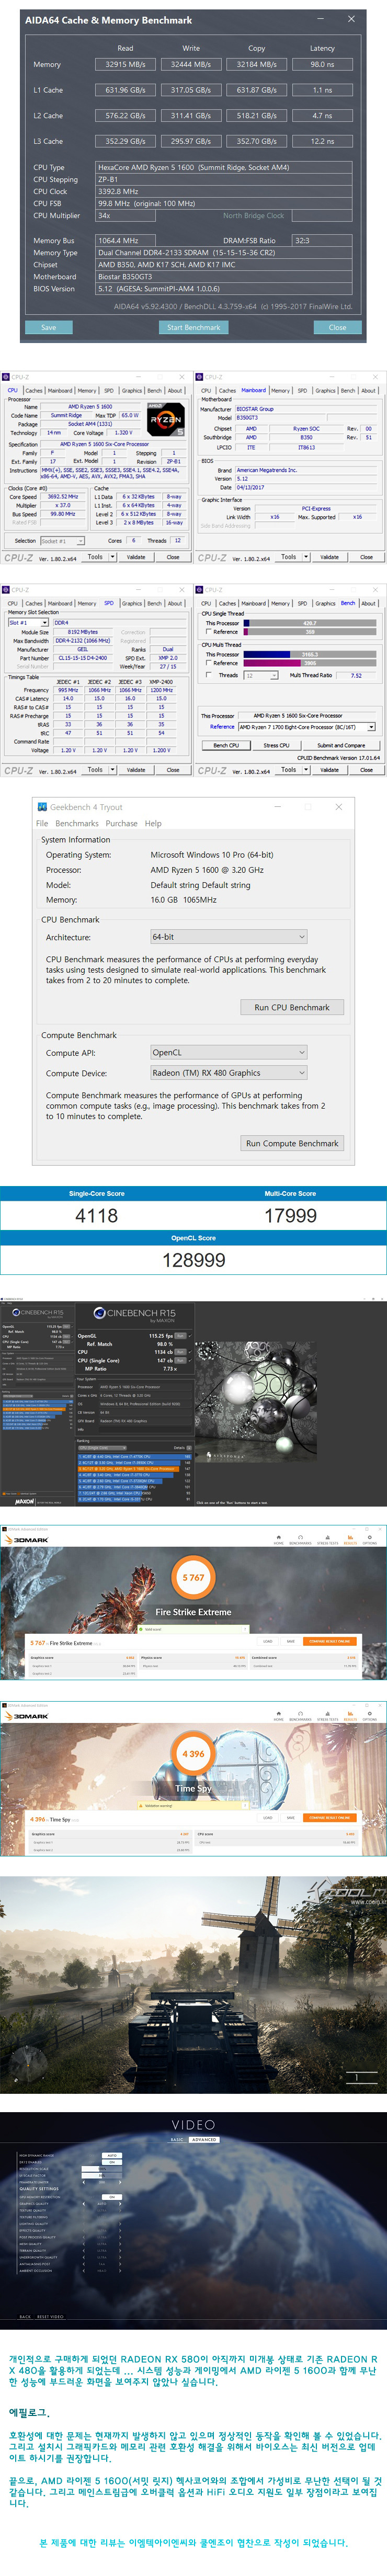Click the 3DMARK logo in Time Spy window

point(27,1716)
